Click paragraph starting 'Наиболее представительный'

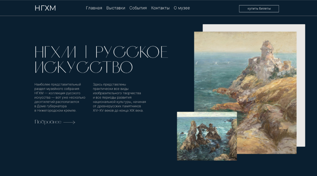tap(60, 97)
